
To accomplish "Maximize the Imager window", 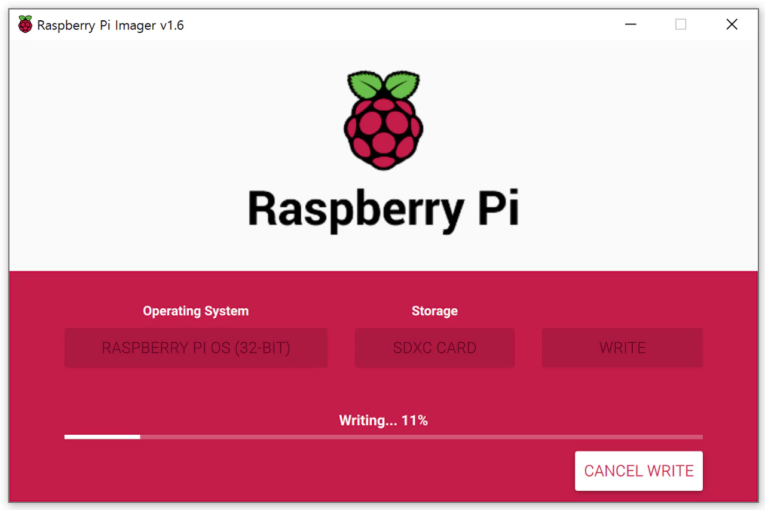I will 681,24.
